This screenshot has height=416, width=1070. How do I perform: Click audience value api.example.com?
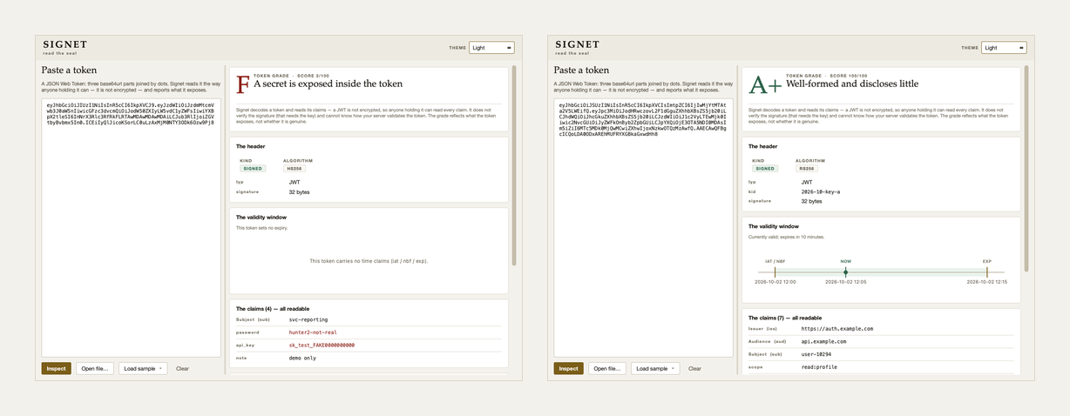[x=824, y=342]
